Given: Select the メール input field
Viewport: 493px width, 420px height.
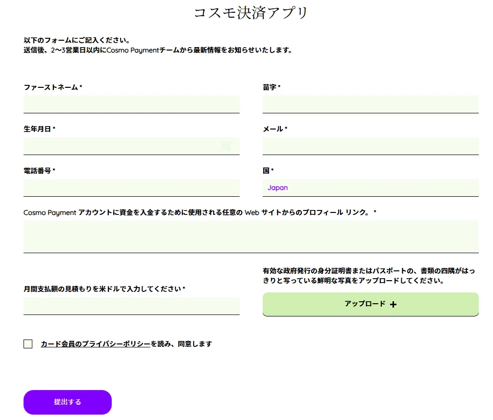Looking at the screenshot, I should coord(370,146).
